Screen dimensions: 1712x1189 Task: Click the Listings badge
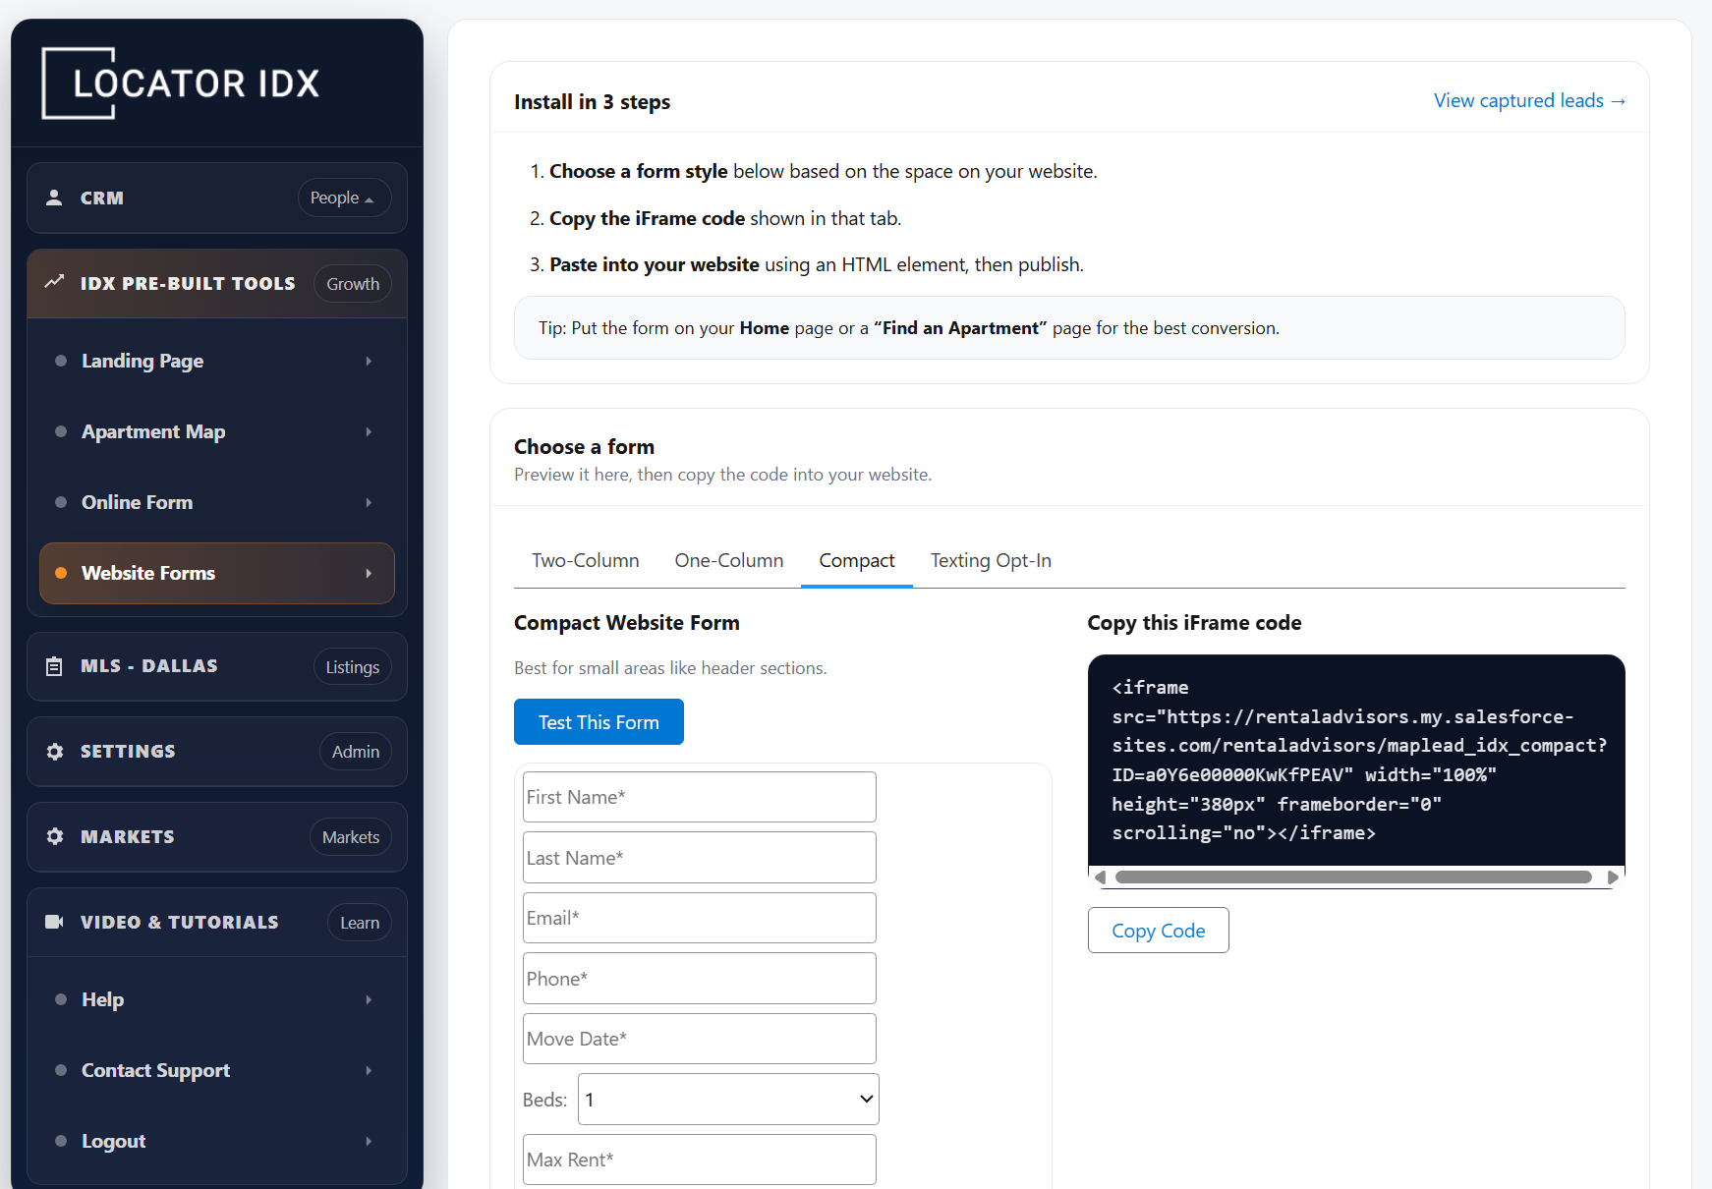pyautogui.click(x=353, y=667)
